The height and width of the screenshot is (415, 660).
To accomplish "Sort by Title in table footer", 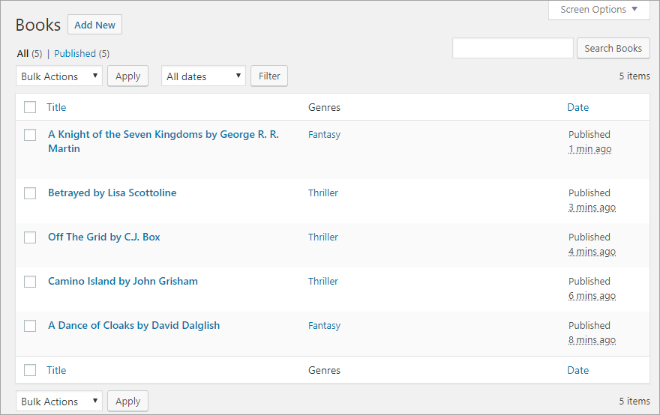I will (56, 371).
